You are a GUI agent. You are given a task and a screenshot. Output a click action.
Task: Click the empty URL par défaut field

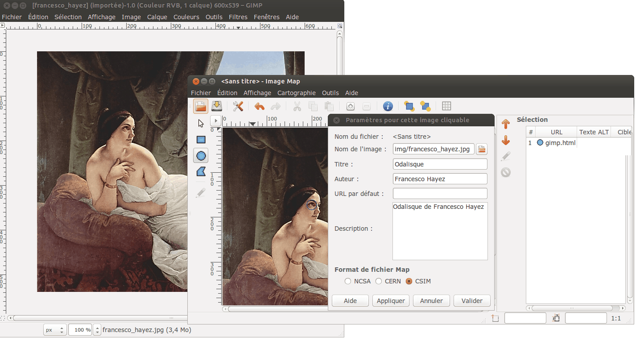440,194
